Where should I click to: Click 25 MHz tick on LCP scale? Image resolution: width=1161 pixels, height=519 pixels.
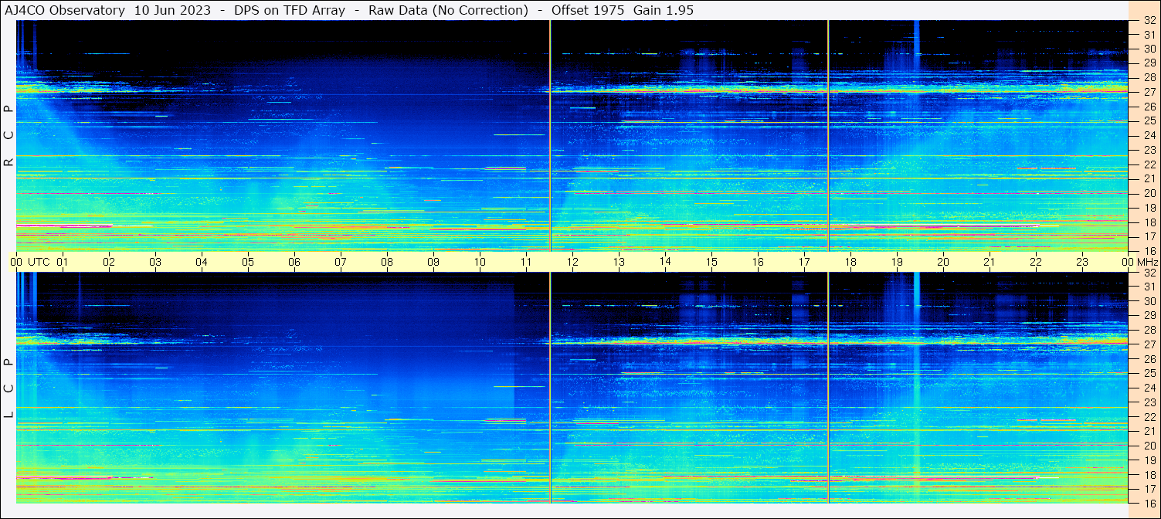1149,374
